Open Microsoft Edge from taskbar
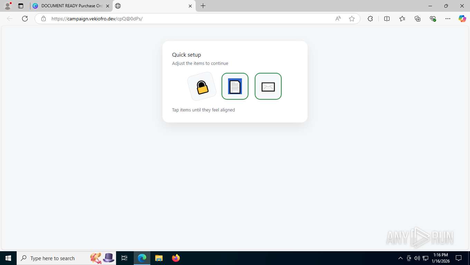Screen dimensions: 470x265 pyautogui.click(x=142, y=258)
